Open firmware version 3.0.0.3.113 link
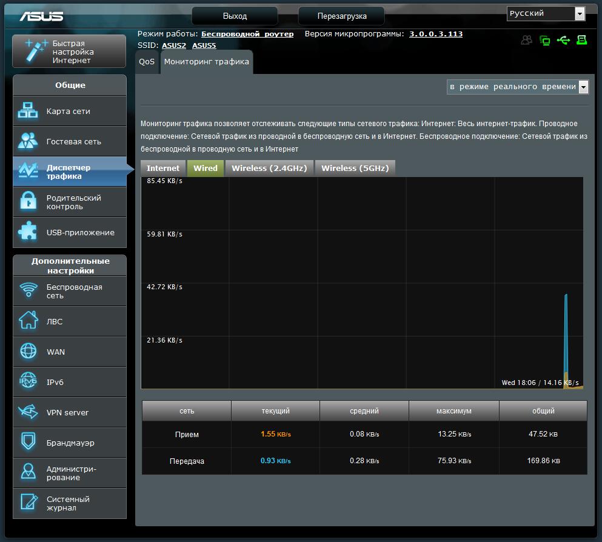The image size is (602, 542). [x=436, y=34]
